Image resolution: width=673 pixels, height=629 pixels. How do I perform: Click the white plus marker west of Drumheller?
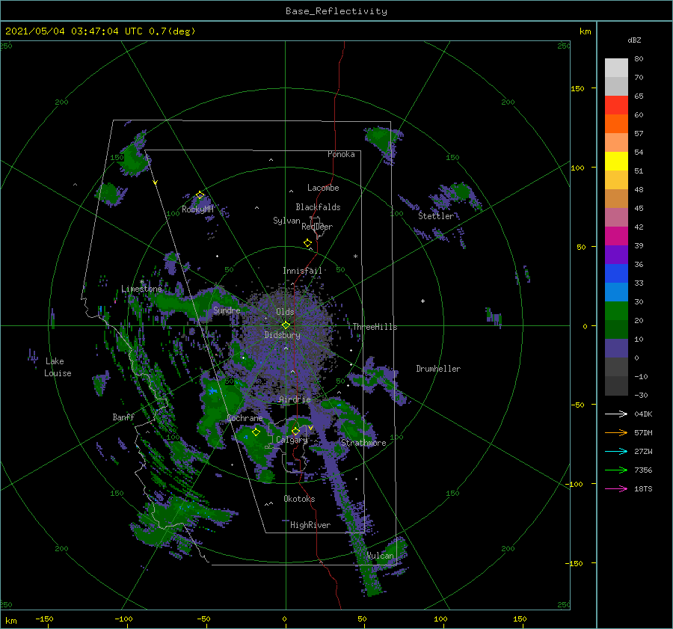(422, 301)
